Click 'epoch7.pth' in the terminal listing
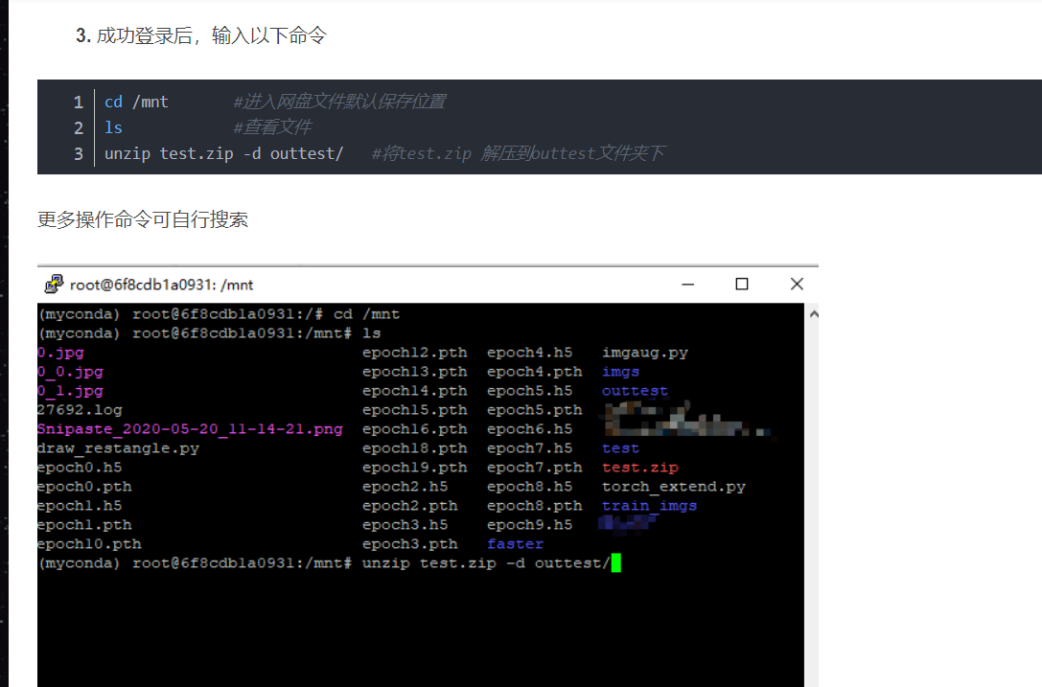This screenshot has height=687, width=1042. pyautogui.click(x=534, y=468)
